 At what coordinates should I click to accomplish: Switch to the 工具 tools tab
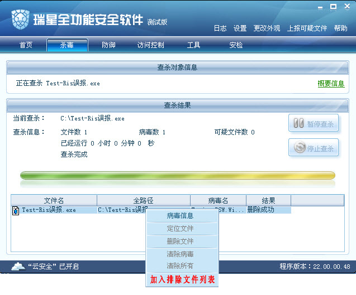click(x=193, y=45)
